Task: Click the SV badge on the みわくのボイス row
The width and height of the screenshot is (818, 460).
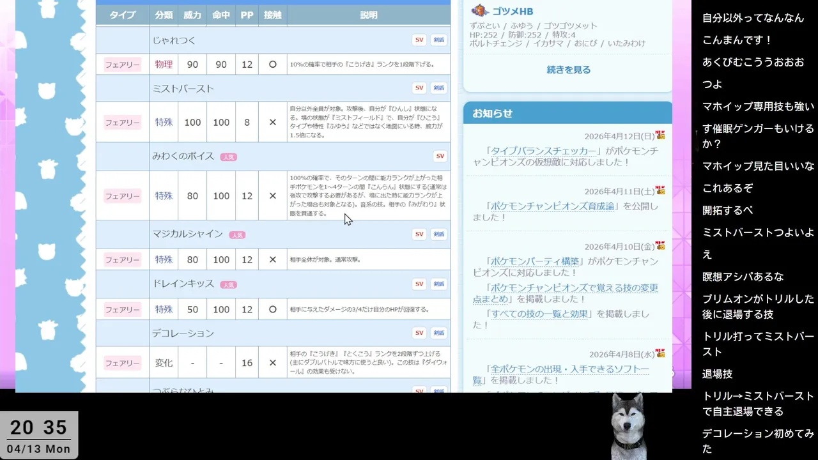Action: (x=440, y=156)
